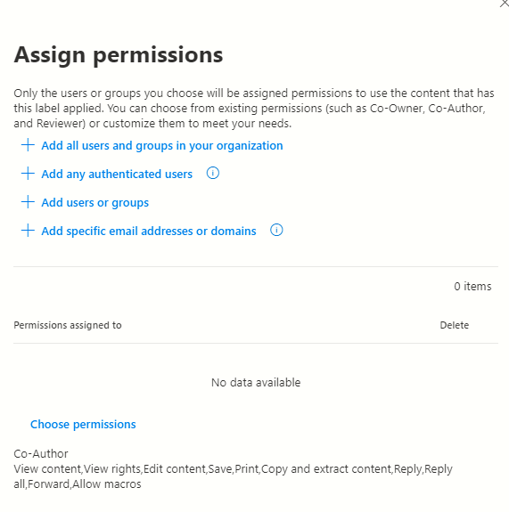Click the 'Delete' column header
This screenshot has height=512, width=509.
(455, 325)
